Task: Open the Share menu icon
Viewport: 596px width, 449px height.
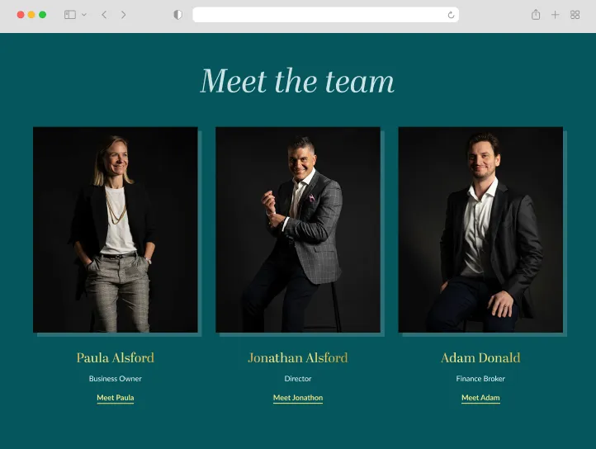Action: [536, 15]
